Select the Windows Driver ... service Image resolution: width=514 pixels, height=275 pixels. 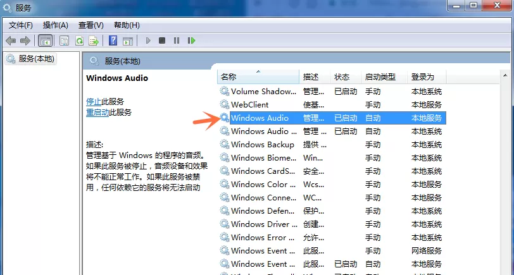point(332,224)
